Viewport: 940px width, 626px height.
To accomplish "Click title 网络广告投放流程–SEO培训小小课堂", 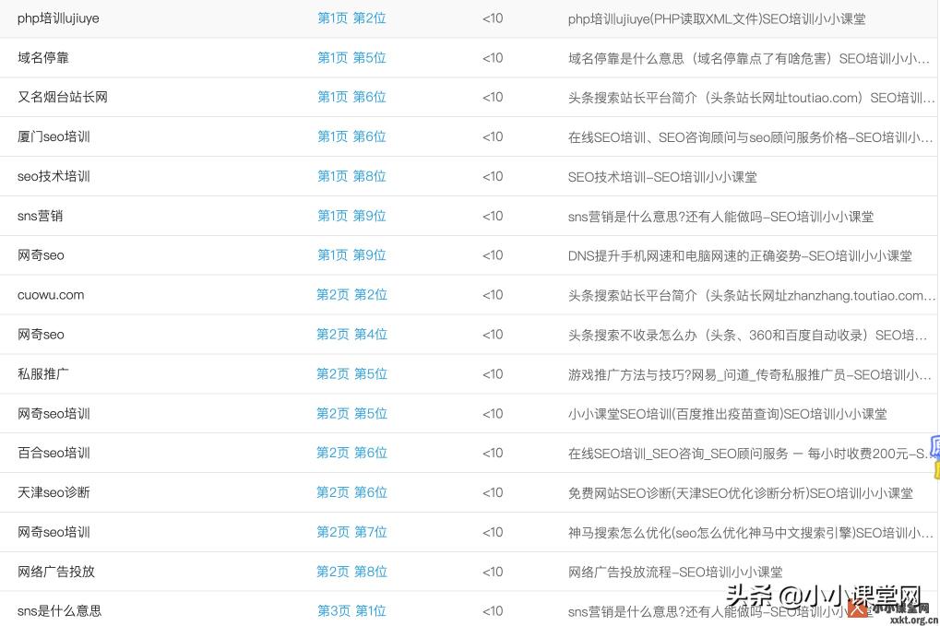I will pyautogui.click(x=675, y=573).
